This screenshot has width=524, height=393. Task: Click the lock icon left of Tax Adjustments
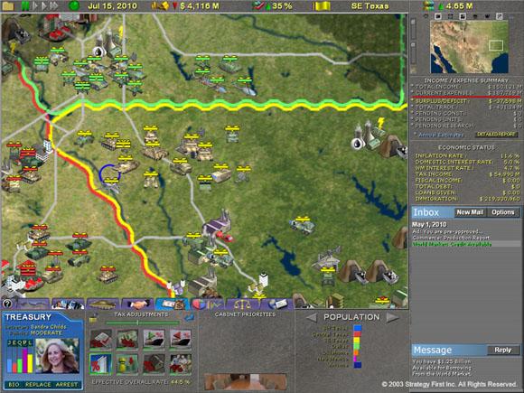[x=93, y=319]
